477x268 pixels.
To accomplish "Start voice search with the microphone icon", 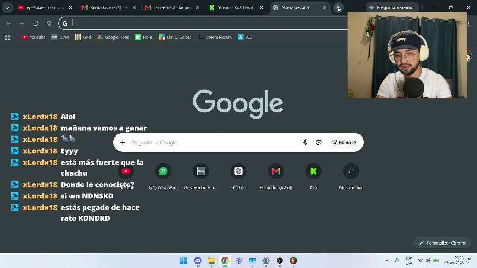I will pos(305,143).
